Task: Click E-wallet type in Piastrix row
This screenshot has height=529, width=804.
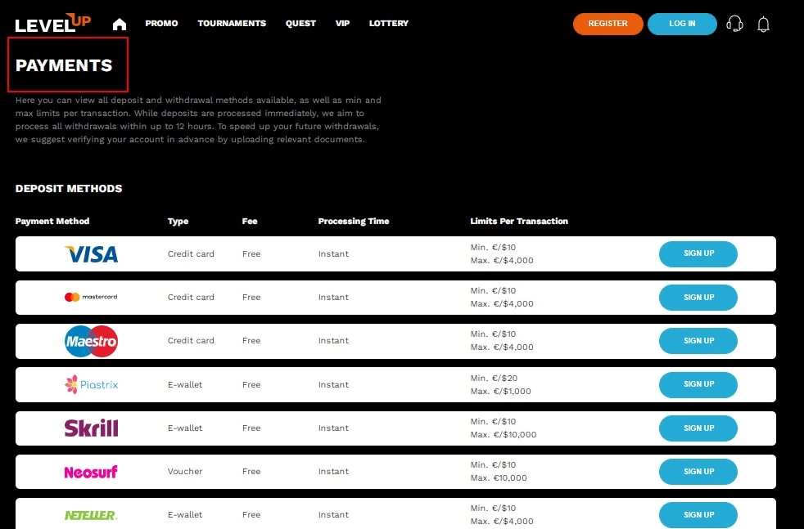Action: pyautogui.click(x=185, y=384)
